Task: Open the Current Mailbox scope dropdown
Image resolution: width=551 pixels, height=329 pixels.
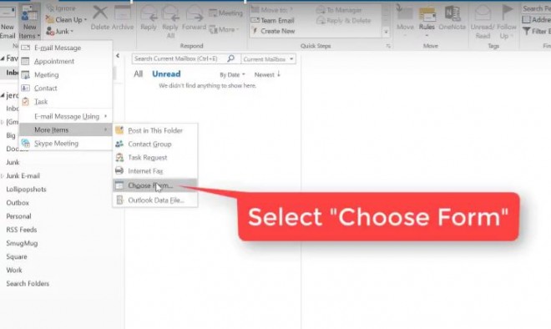Action: [268, 59]
